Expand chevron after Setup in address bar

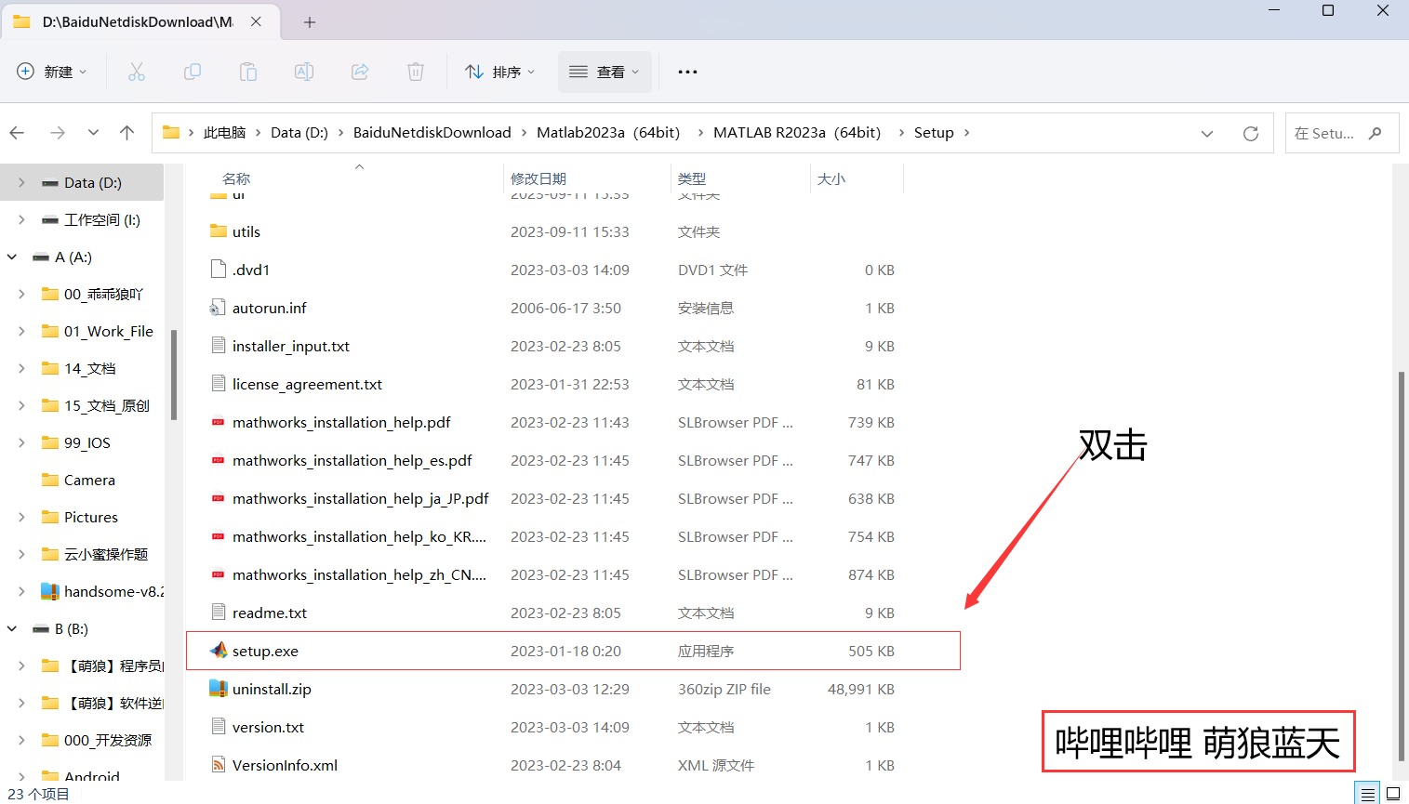pos(966,133)
